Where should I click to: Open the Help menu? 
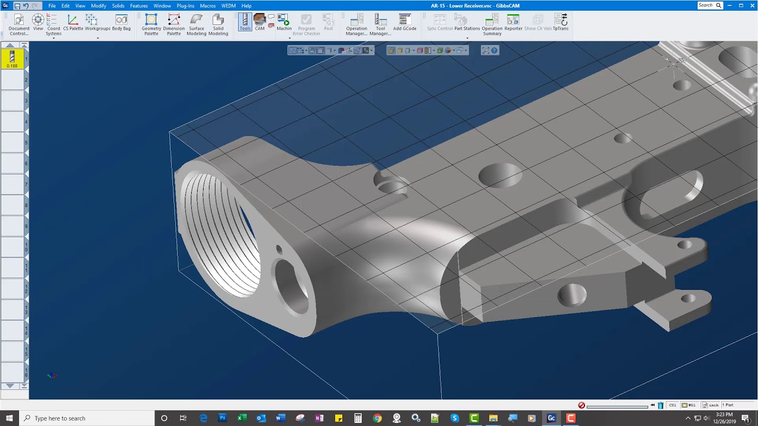pos(246,6)
